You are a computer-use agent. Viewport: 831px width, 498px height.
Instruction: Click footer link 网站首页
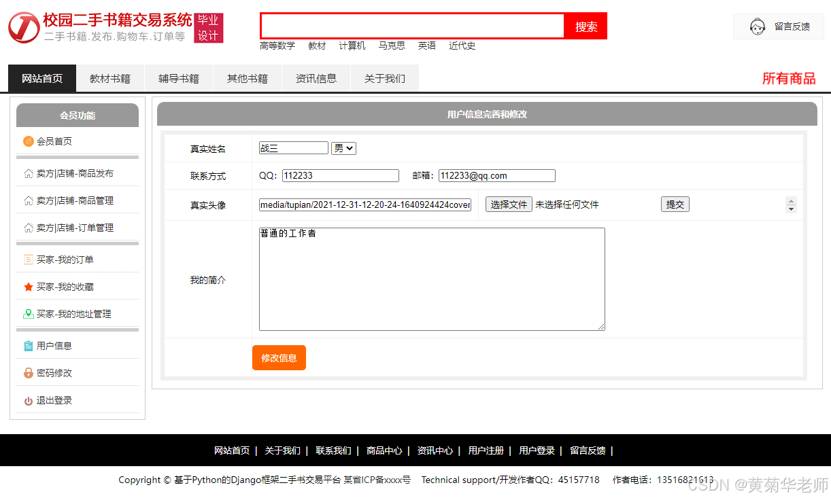point(232,450)
